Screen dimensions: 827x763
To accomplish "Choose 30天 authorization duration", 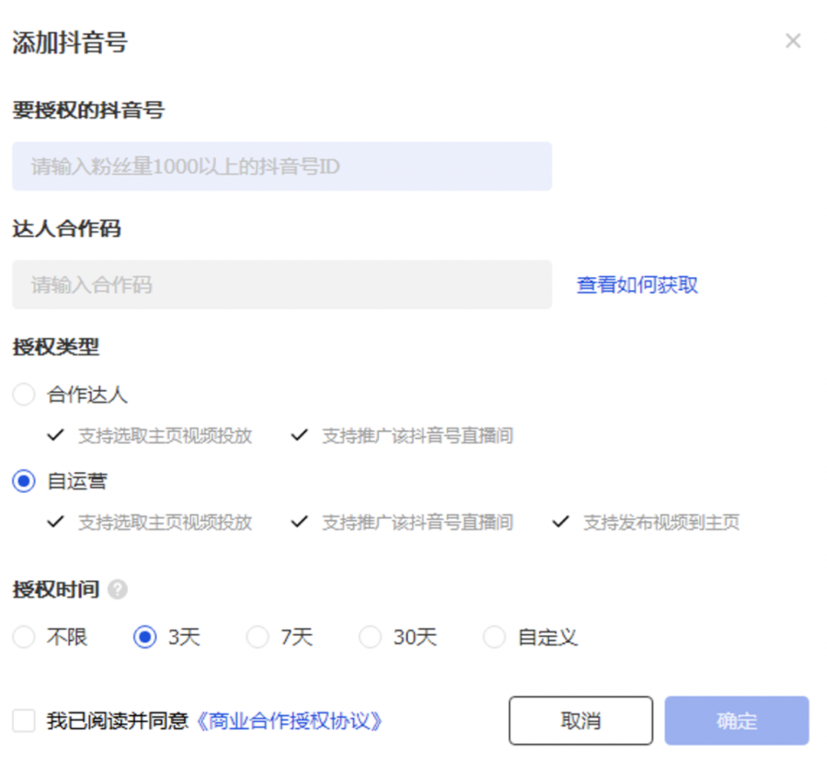I will (371, 637).
